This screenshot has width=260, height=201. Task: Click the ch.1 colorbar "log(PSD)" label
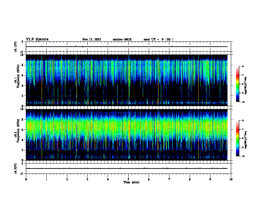click(x=246, y=86)
